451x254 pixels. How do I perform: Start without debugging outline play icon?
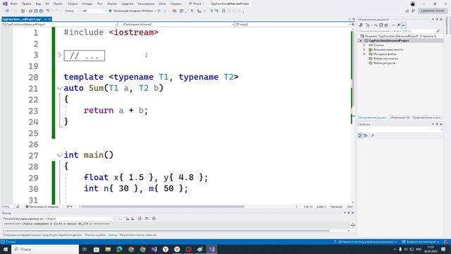(159, 11)
